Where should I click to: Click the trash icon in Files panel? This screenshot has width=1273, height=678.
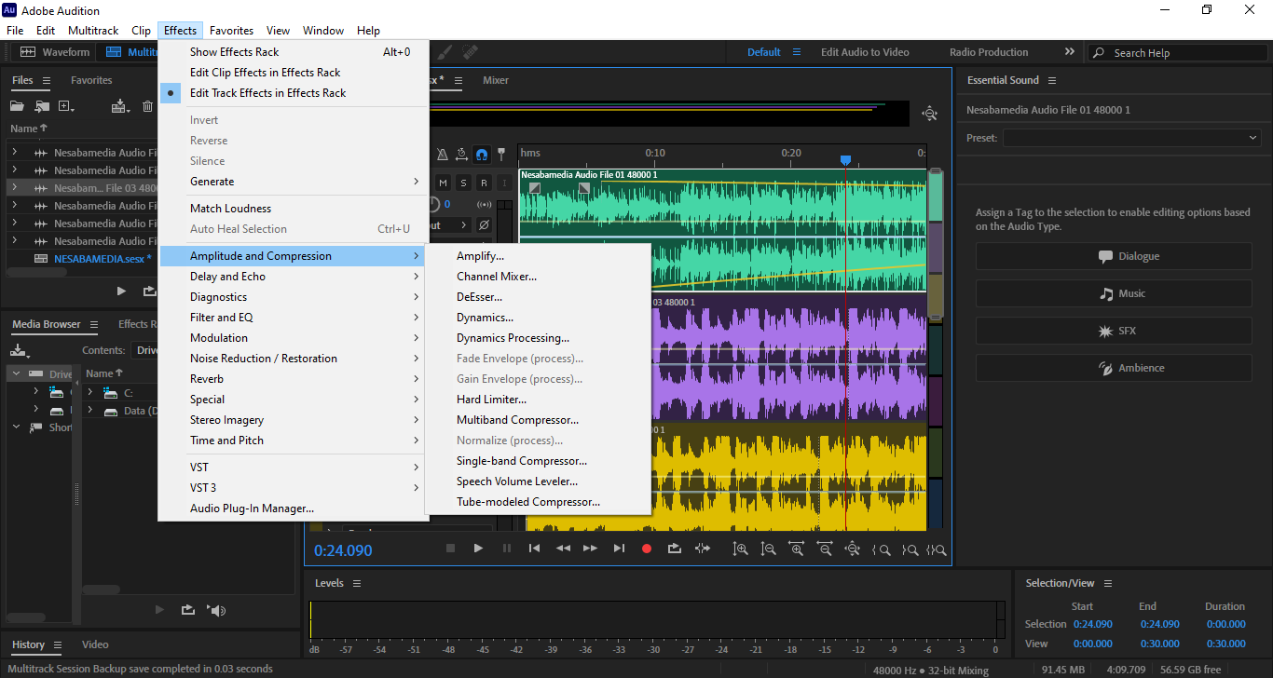pyautogui.click(x=147, y=106)
